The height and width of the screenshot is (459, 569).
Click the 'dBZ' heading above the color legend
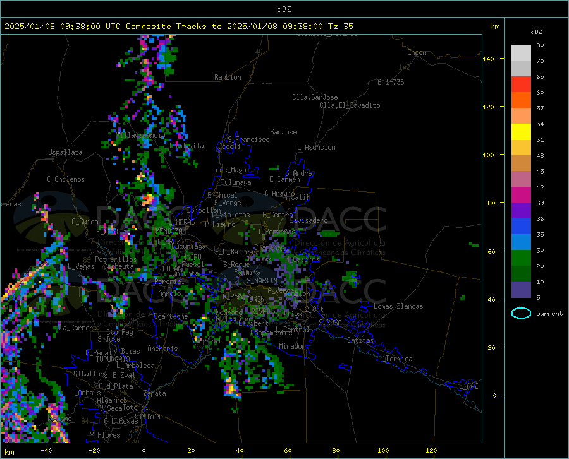(536, 32)
